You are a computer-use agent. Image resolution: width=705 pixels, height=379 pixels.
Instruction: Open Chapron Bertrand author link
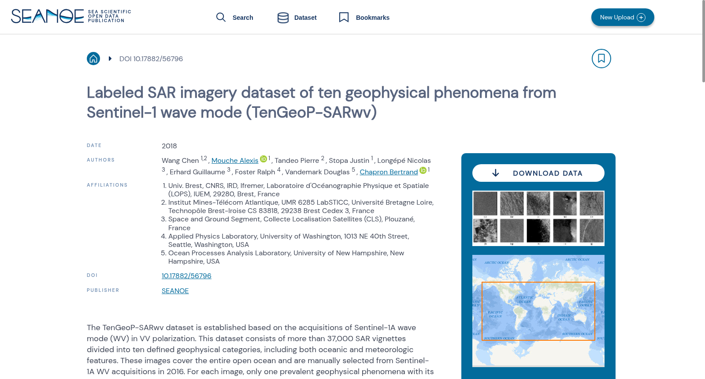389,172
